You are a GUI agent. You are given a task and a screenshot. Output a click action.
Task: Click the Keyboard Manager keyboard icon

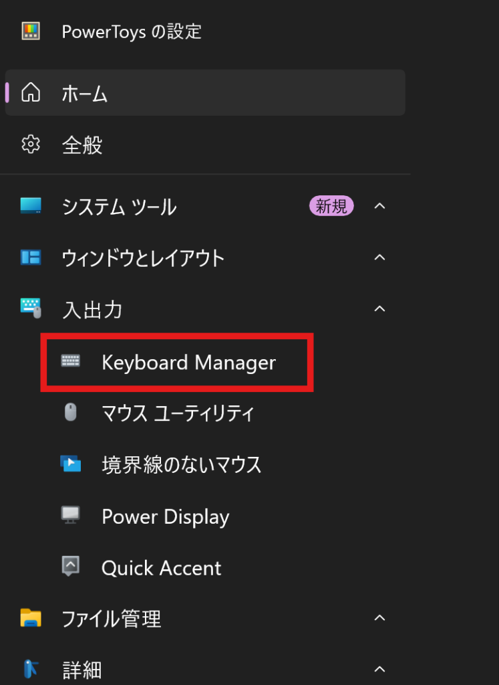tap(70, 361)
